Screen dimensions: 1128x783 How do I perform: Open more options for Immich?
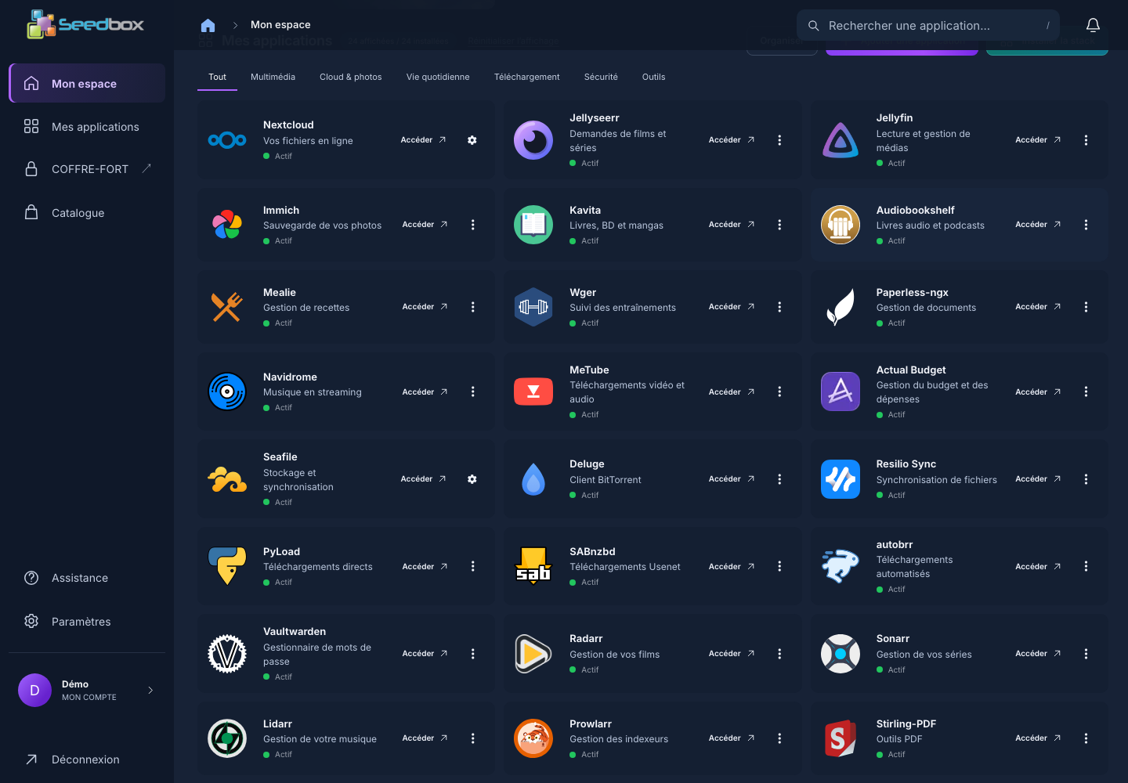click(473, 225)
